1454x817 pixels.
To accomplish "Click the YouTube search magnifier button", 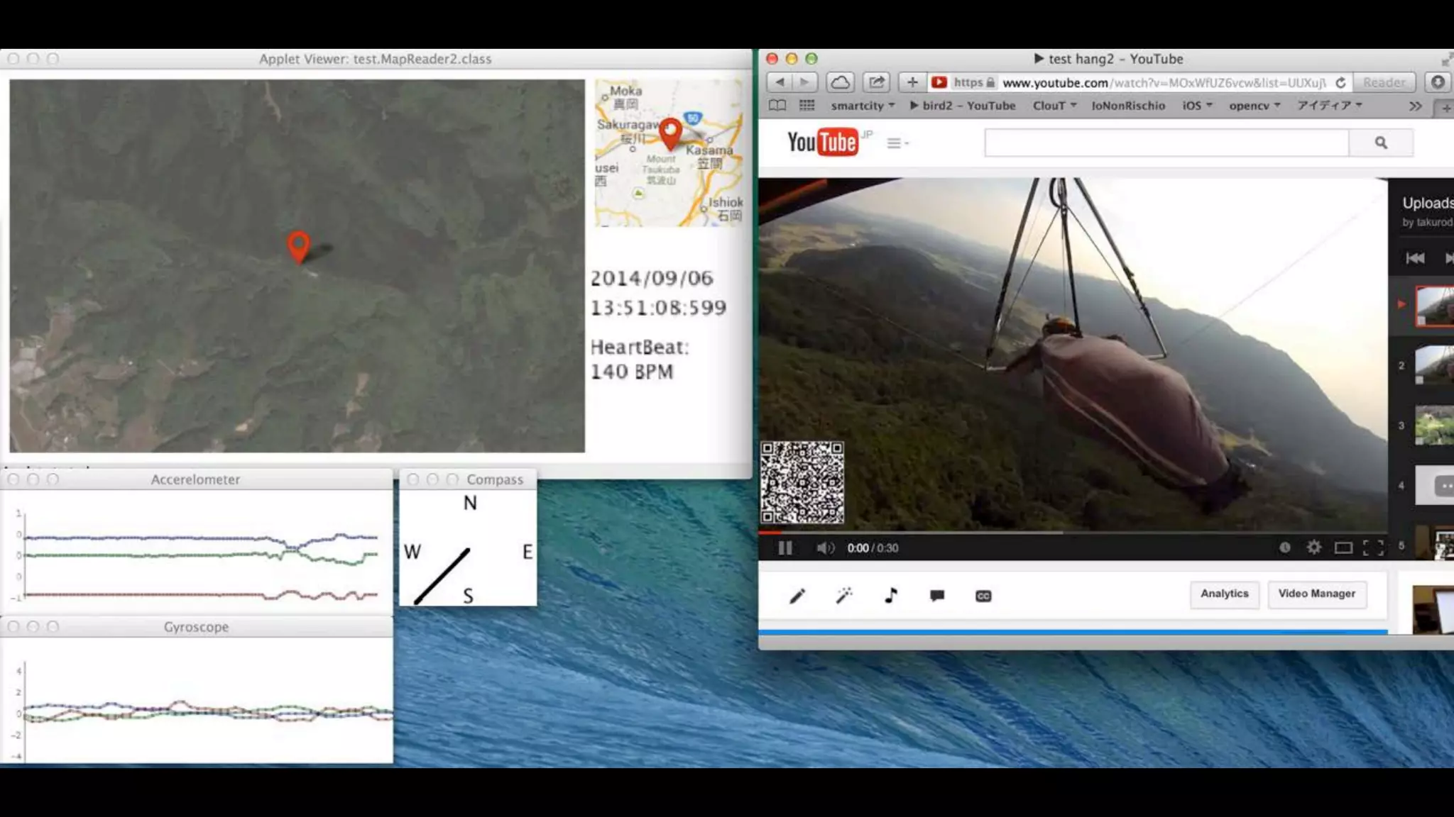I will click(x=1381, y=143).
